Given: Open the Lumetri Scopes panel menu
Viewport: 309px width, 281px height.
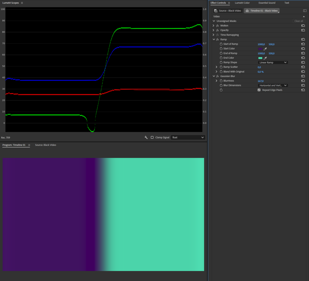Looking at the screenshot, I should pos(22,3).
